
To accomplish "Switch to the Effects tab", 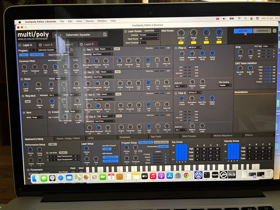I will point(249,135).
